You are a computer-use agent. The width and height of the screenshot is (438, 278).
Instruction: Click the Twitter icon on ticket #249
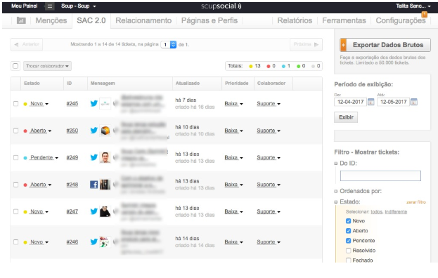pos(94,157)
